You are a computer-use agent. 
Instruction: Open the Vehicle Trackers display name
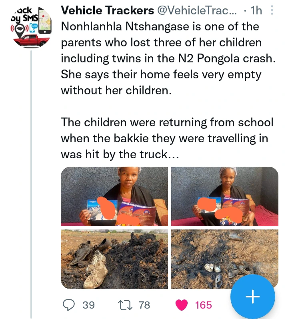(107, 10)
